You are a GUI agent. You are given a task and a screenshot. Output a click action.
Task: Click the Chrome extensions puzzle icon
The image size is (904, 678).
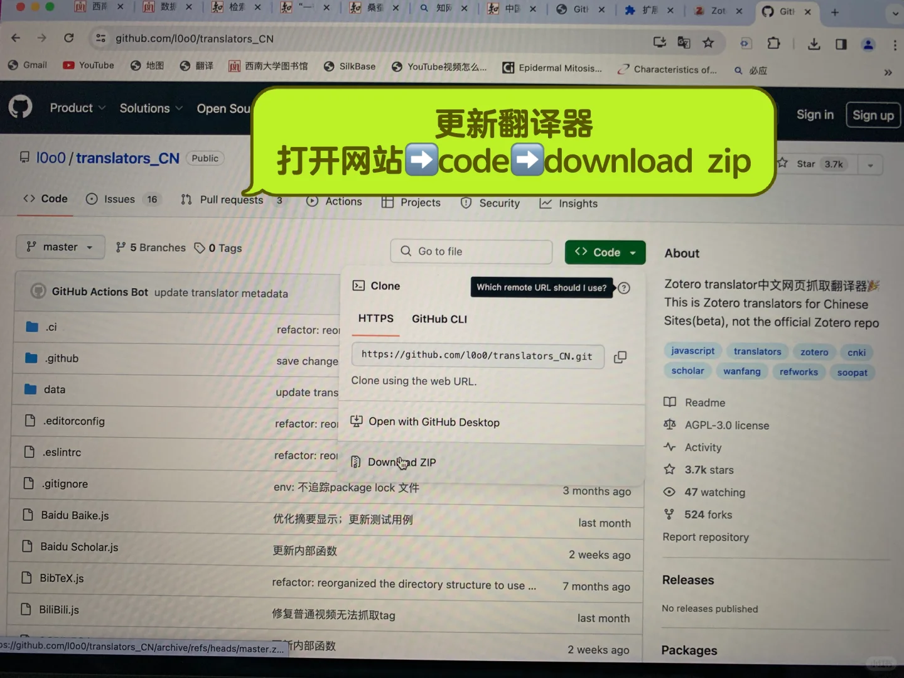pyautogui.click(x=773, y=43)
